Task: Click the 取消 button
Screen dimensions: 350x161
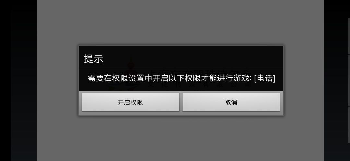Action: pyautogui.click(x=231, y=102)
